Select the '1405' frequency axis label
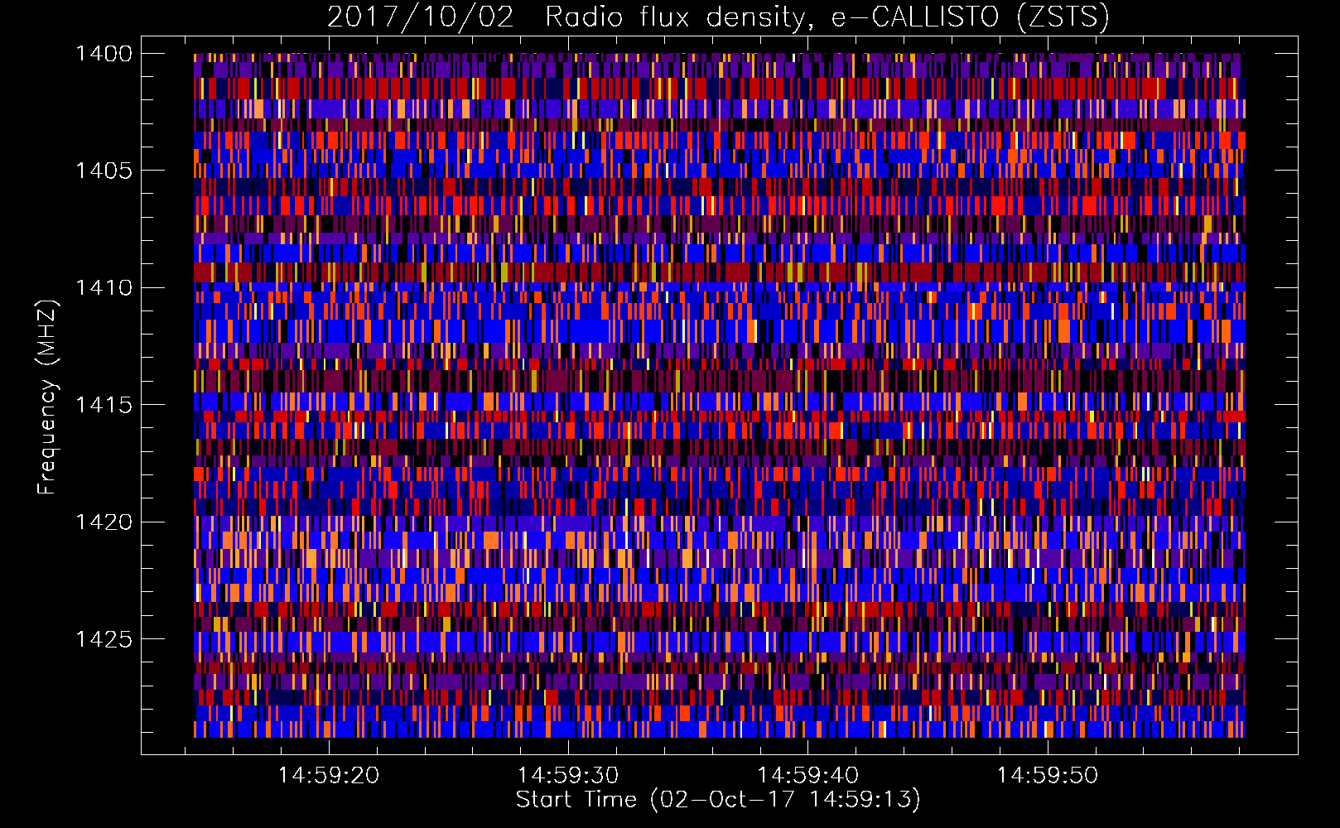Screen dimensions: 1340x828 click(x=104, y=171)
